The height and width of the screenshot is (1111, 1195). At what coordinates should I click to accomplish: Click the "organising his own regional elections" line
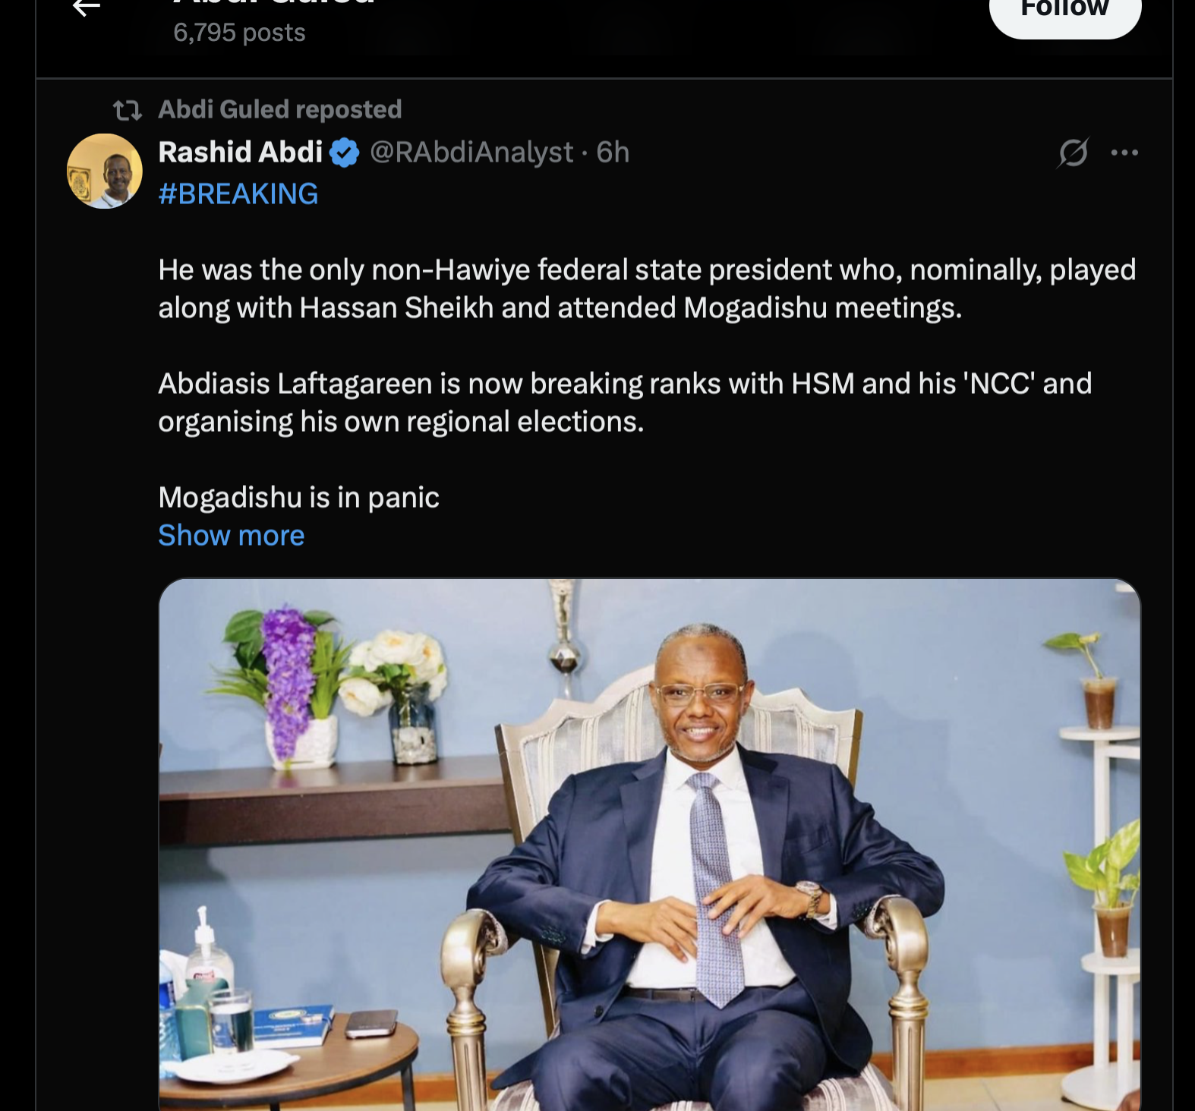click(x=401, y=422)
